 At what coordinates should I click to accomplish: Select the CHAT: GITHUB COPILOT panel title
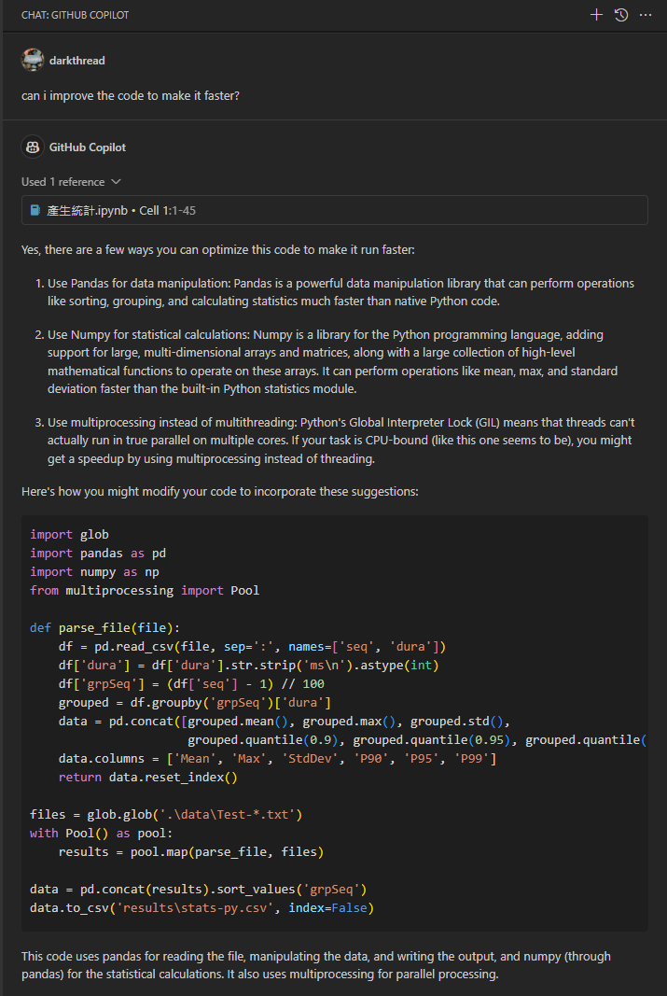pyautogui.click(x=76, y=16)
